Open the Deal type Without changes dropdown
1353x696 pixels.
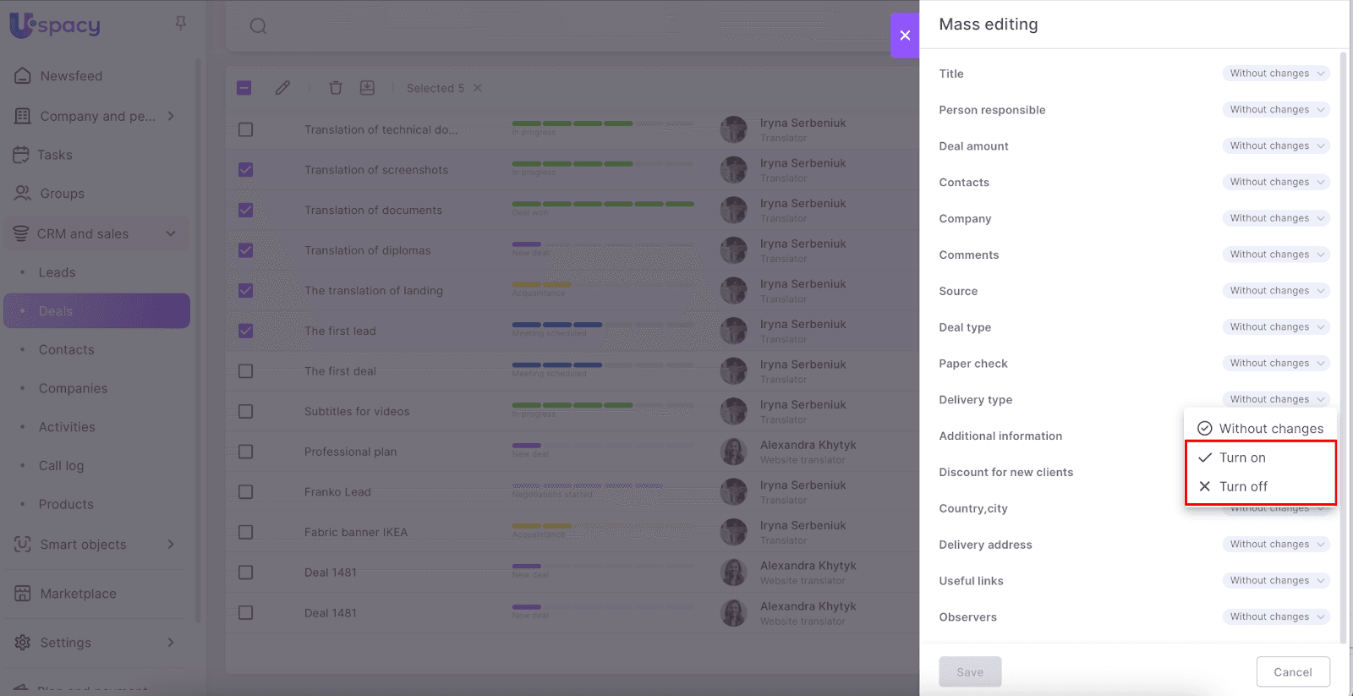click(1275, 327)
